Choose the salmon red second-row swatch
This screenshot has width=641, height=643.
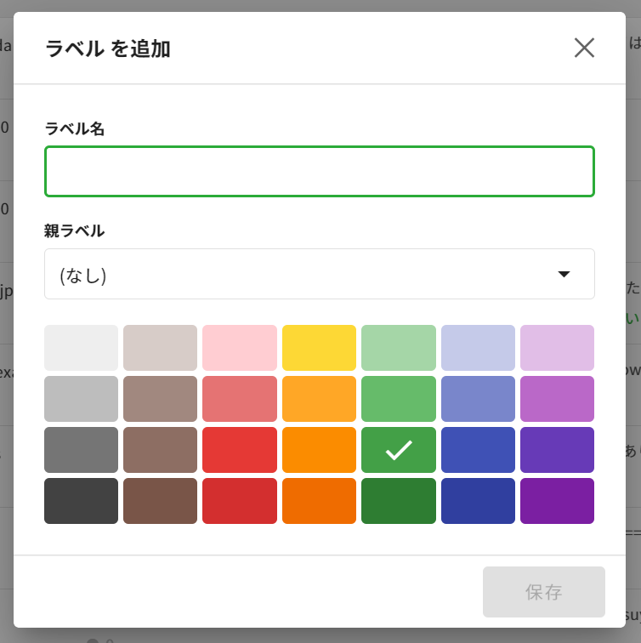240,399
